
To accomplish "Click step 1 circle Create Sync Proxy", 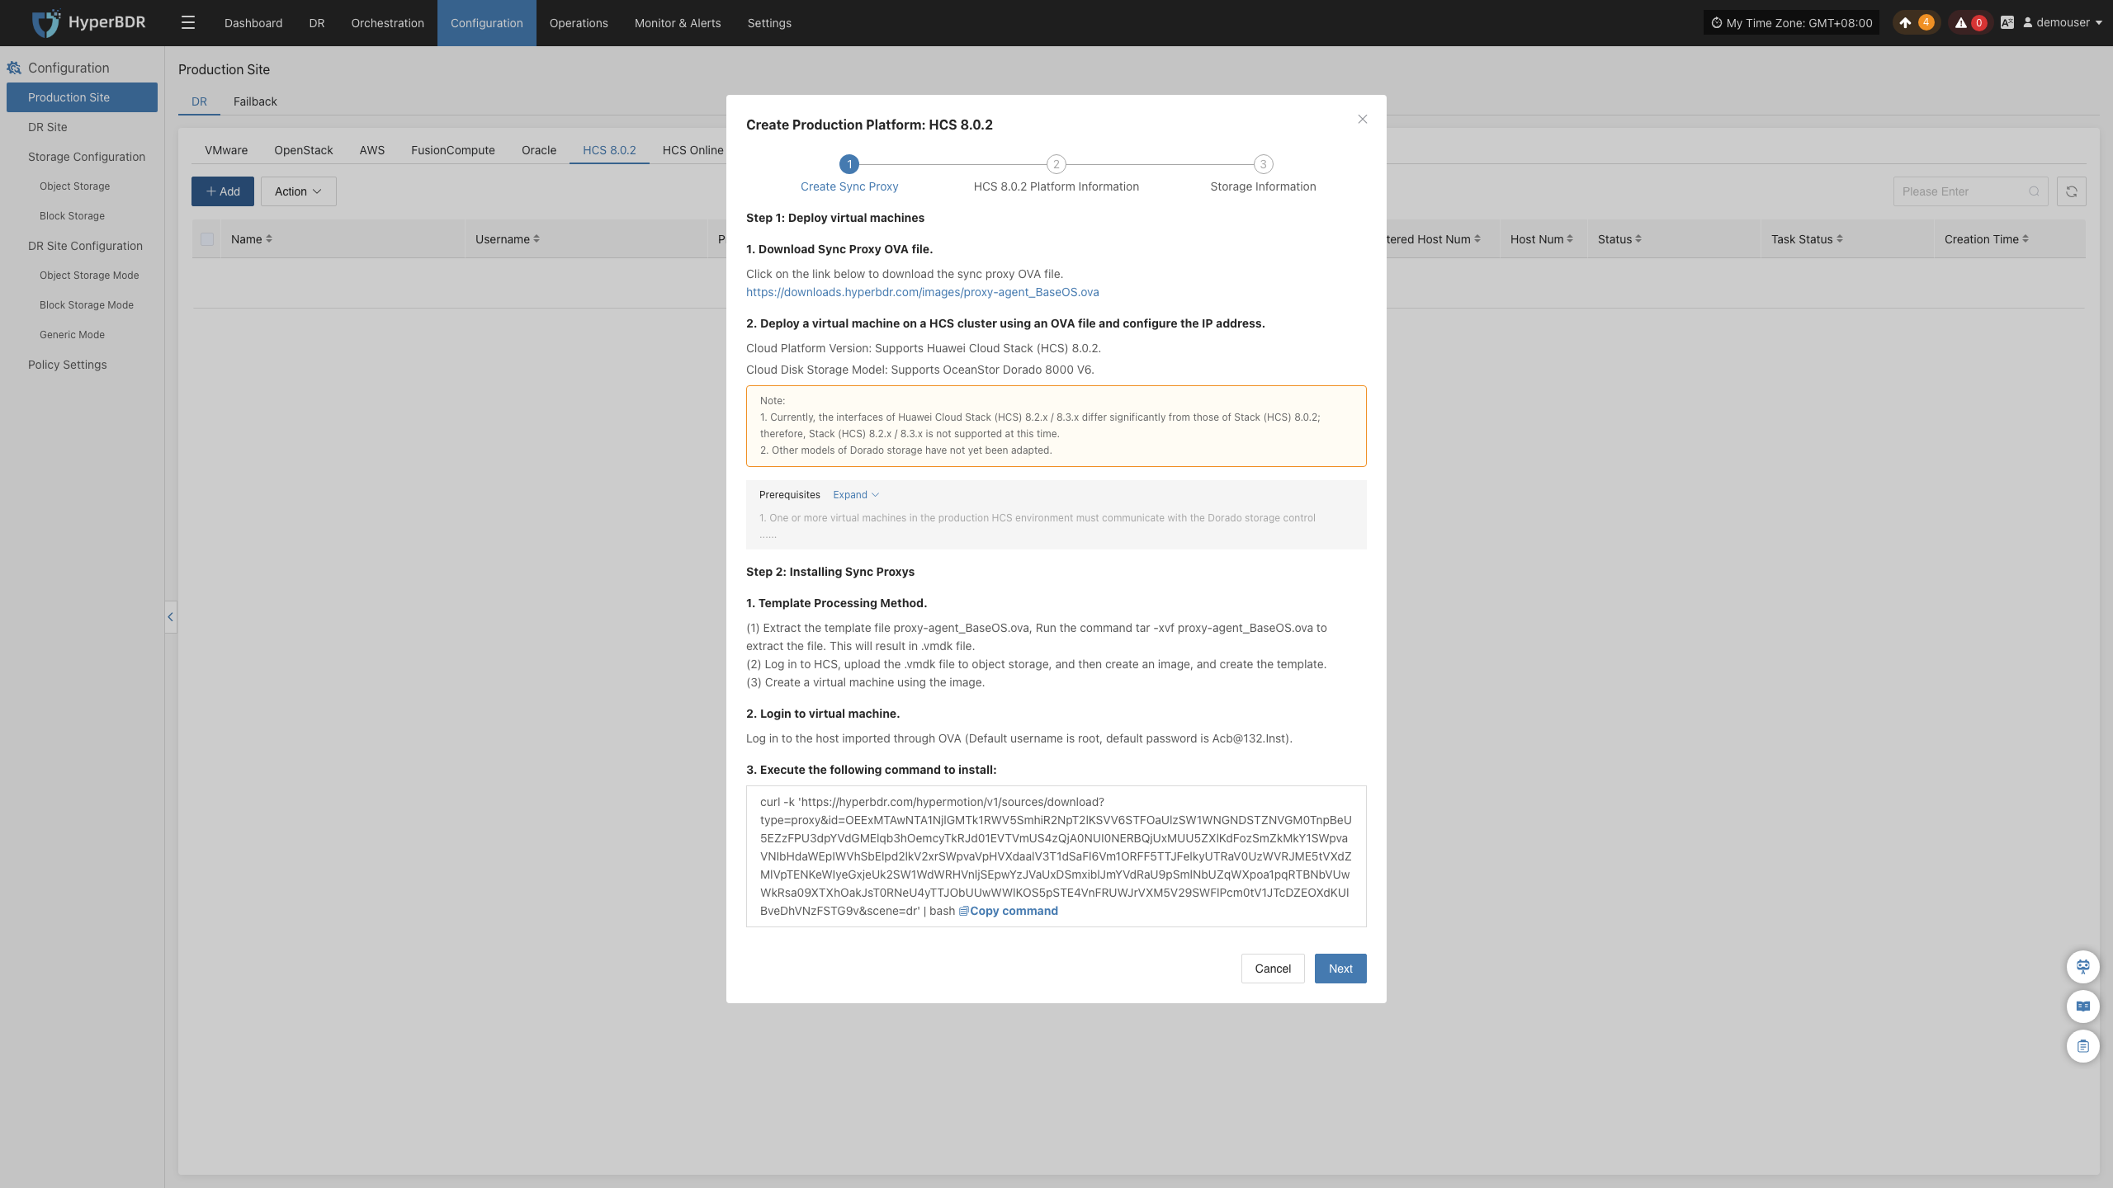I will (x=849, y=164).
